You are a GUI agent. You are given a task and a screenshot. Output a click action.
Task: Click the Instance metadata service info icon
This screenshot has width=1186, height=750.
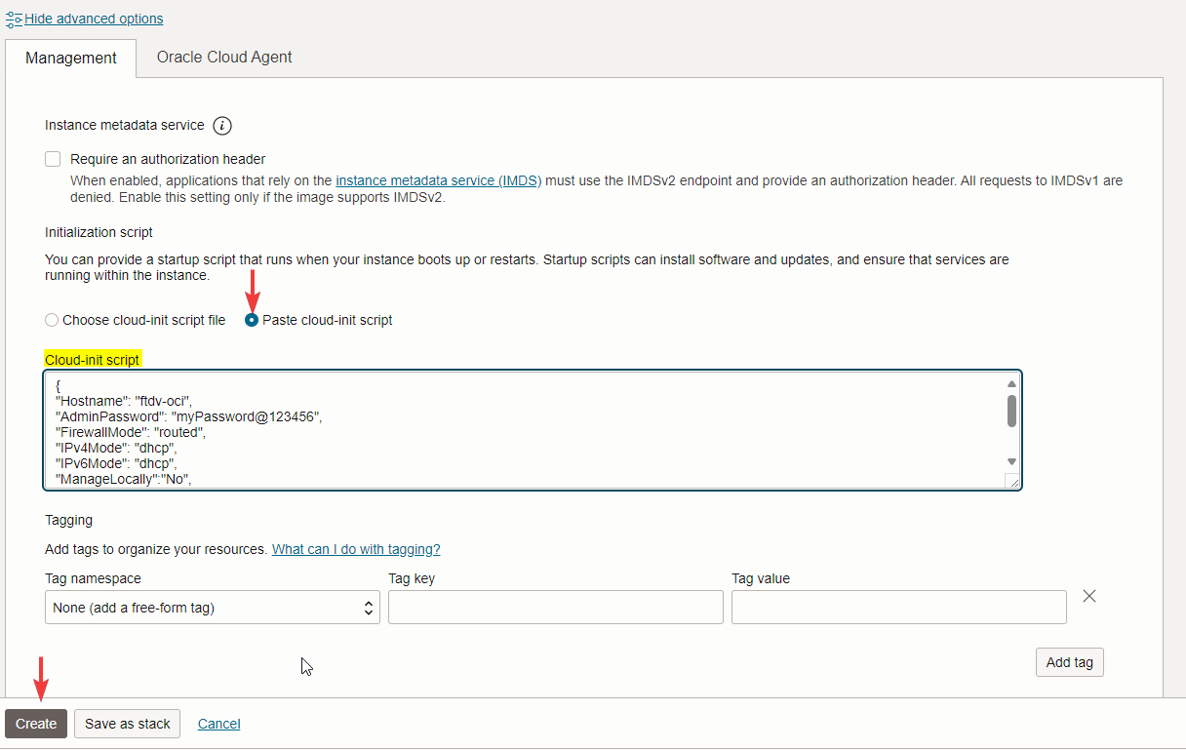[x=222, y=126]
